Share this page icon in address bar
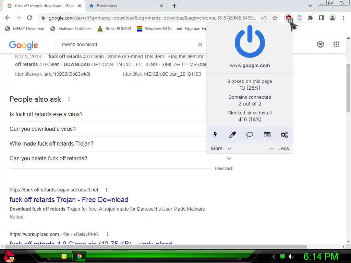Screen dimensions: 351x263 tap(264, 18)
